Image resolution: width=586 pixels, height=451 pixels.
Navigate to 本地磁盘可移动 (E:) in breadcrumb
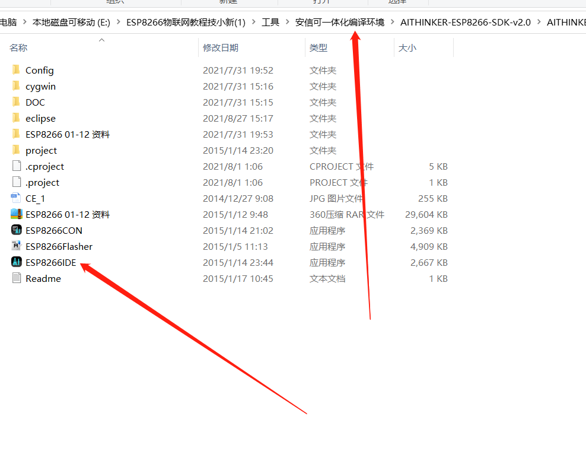[x=71, y=23]
